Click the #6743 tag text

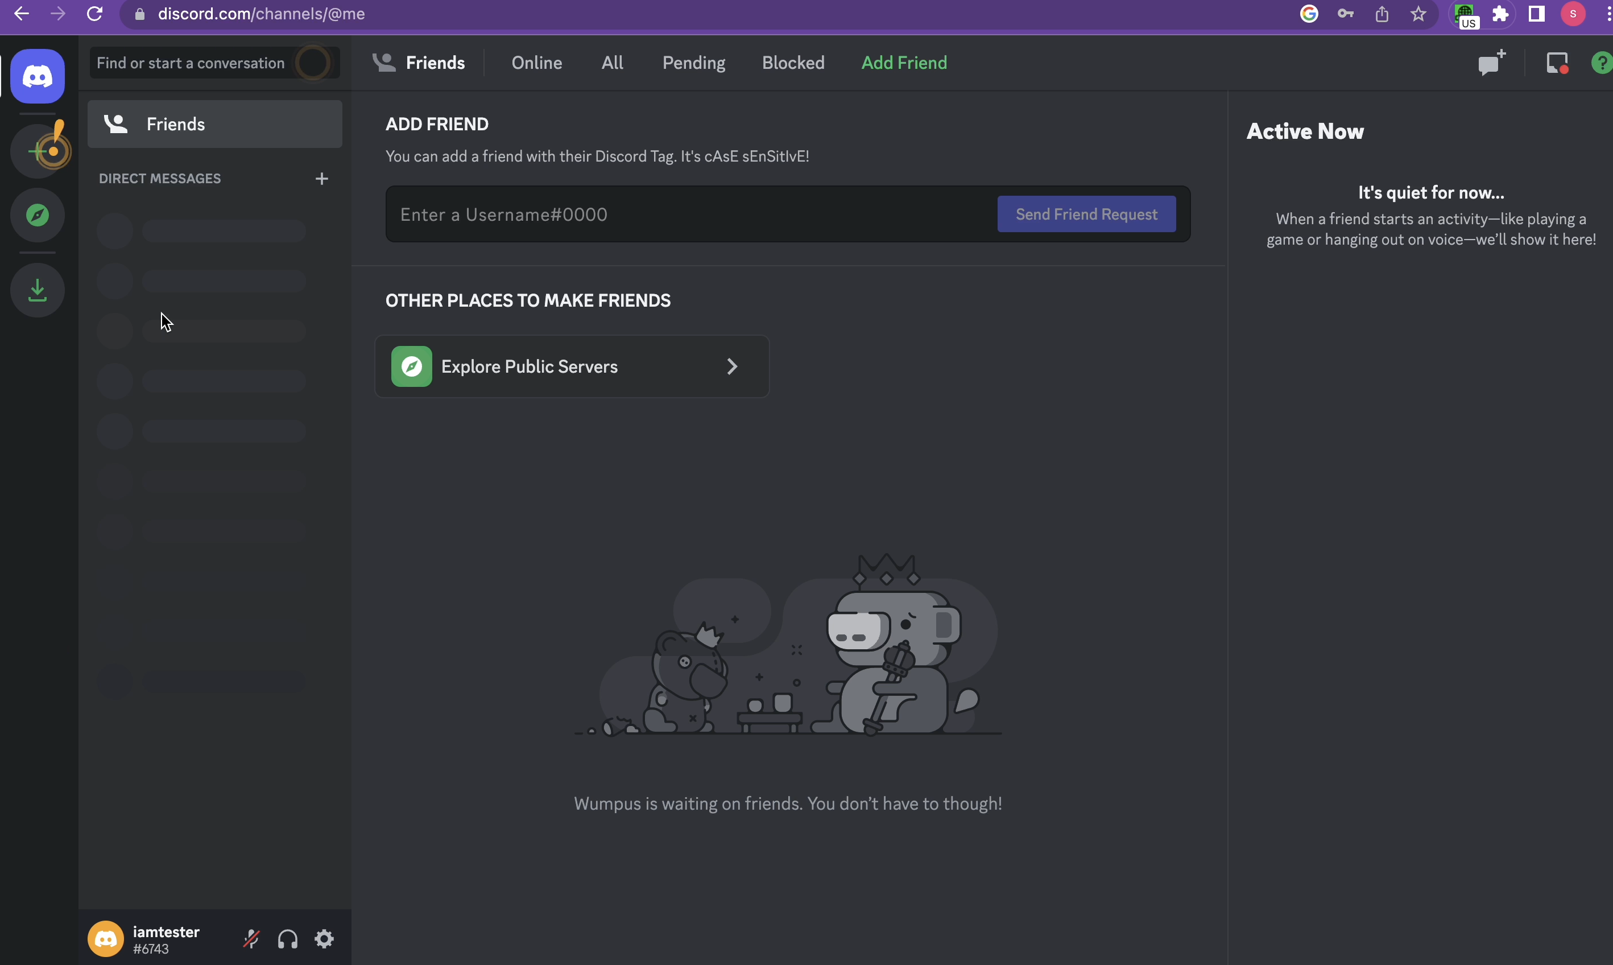pos(151,950)
